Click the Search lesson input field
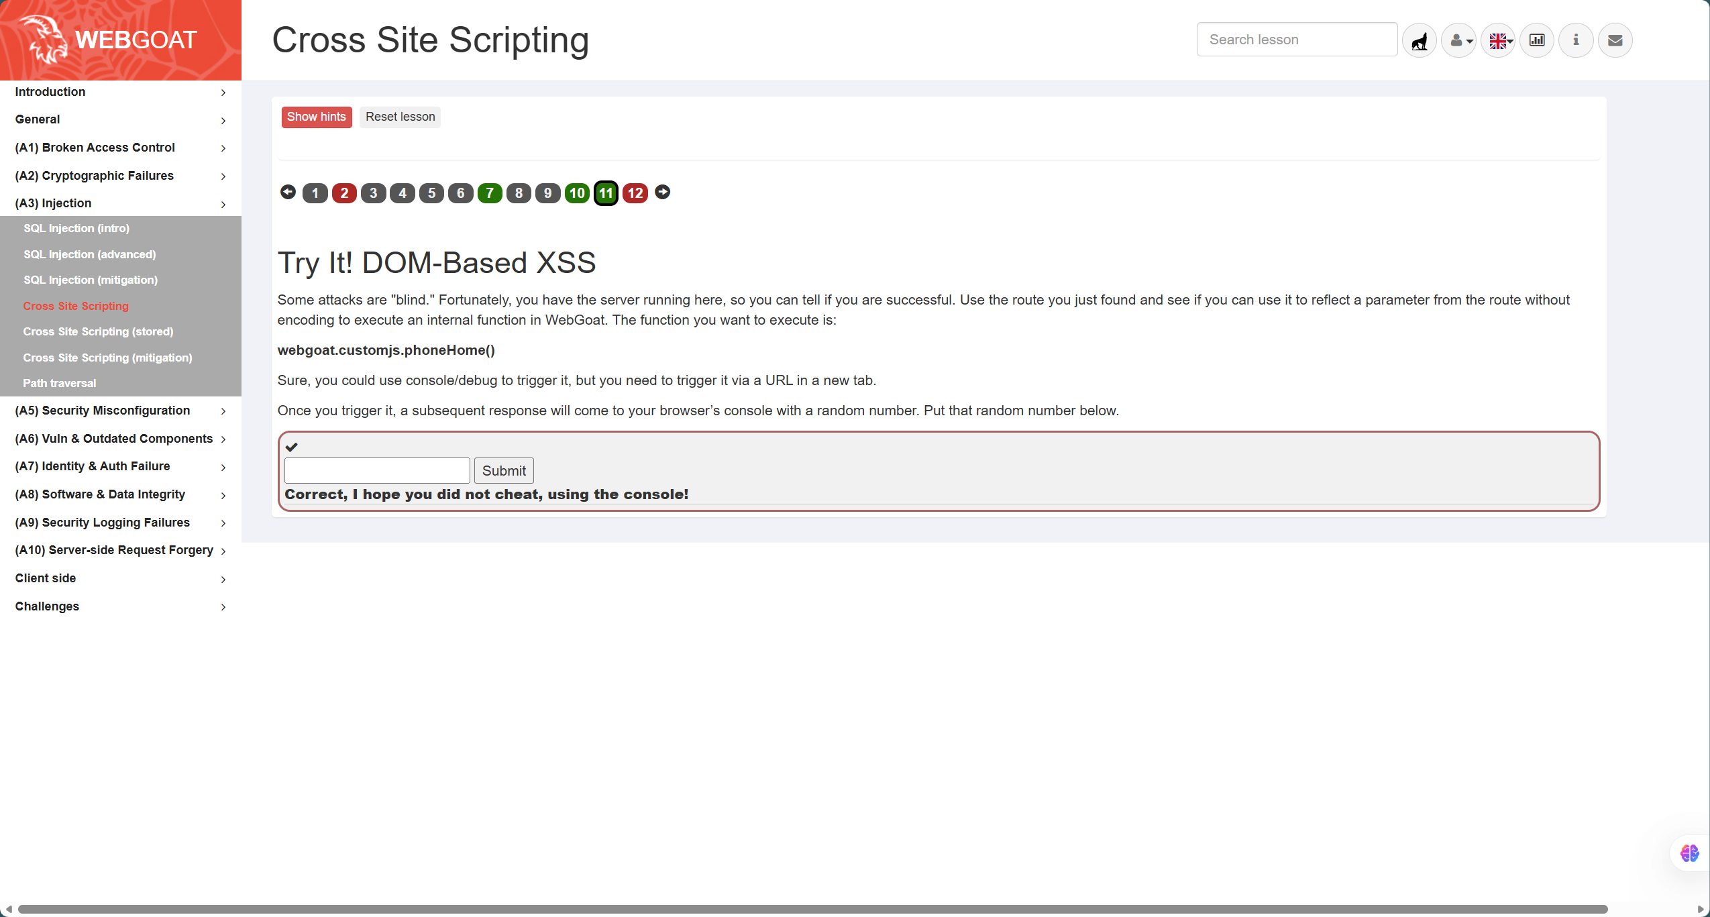 [x=1296, y=40]
